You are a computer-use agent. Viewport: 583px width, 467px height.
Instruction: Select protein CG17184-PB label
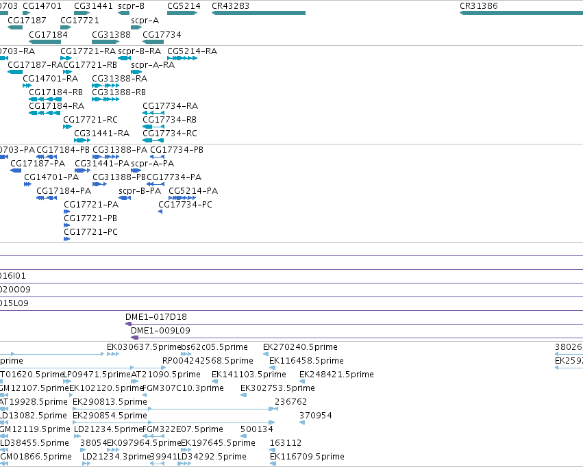pos(63,150)
